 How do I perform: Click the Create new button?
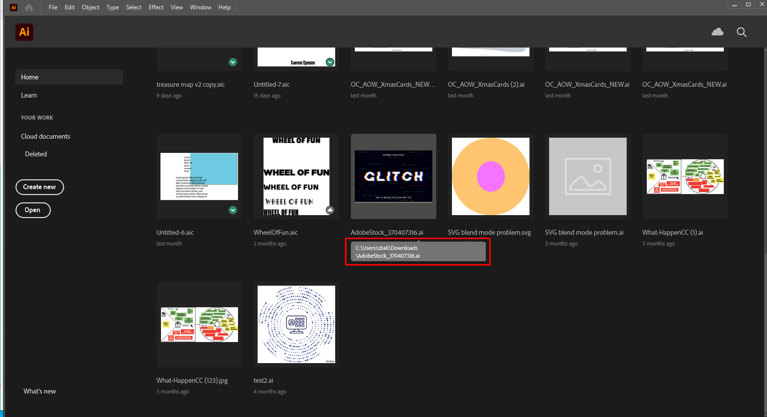(x=39, y=187)
